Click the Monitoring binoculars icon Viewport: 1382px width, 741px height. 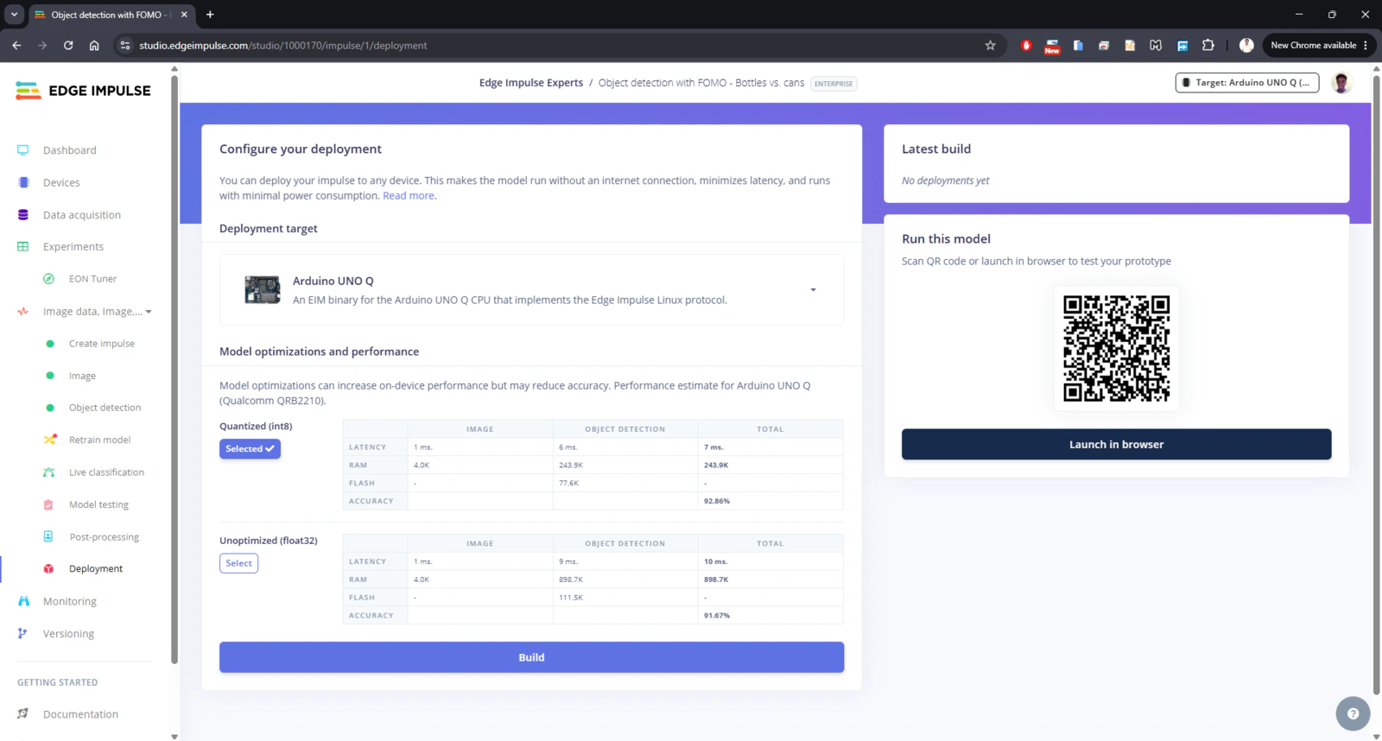23,601
